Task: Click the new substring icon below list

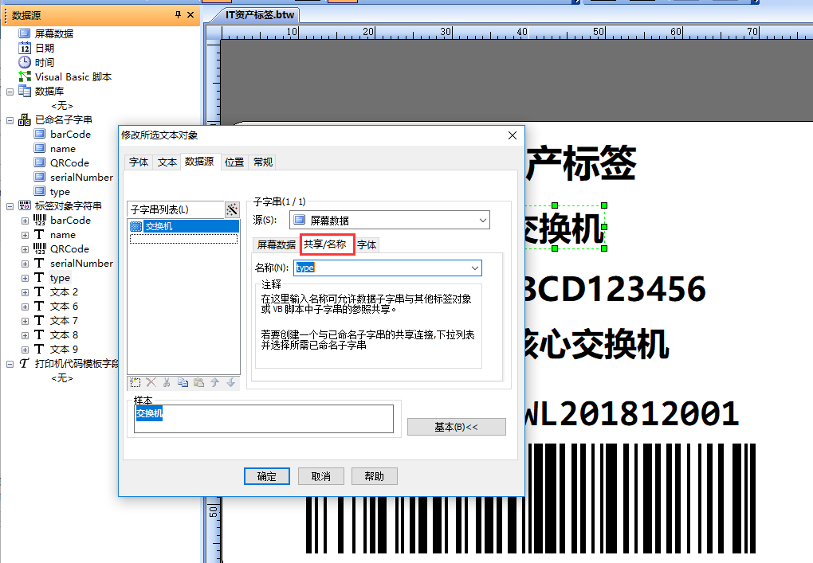Action: coord(135,382)
